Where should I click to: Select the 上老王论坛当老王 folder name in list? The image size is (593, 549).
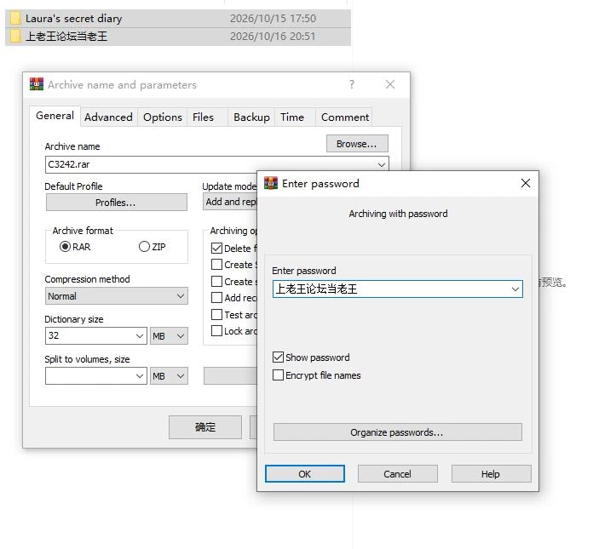point(66,37)
